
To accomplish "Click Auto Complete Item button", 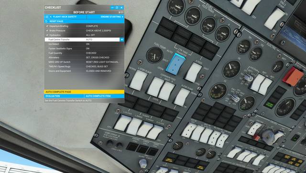I will click(104, 96).
